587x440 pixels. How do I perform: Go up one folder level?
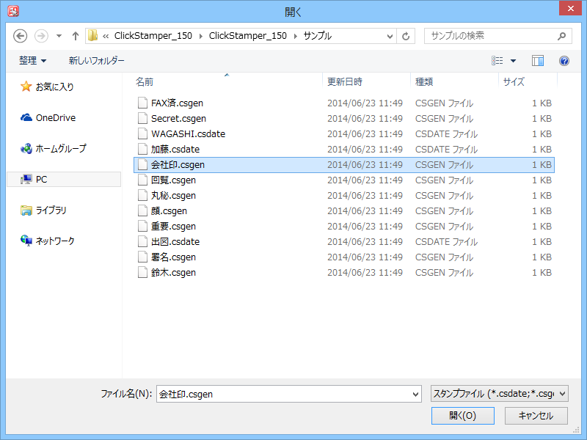pos(76,36)
